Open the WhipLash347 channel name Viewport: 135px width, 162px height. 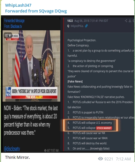[x=18, y=5]
